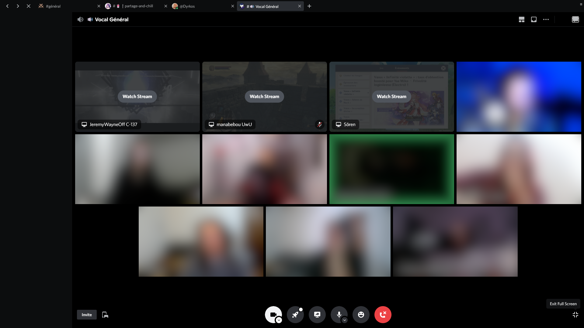Start sharing your screen
This screenshot has height=328, width=584.
(317, 315)
